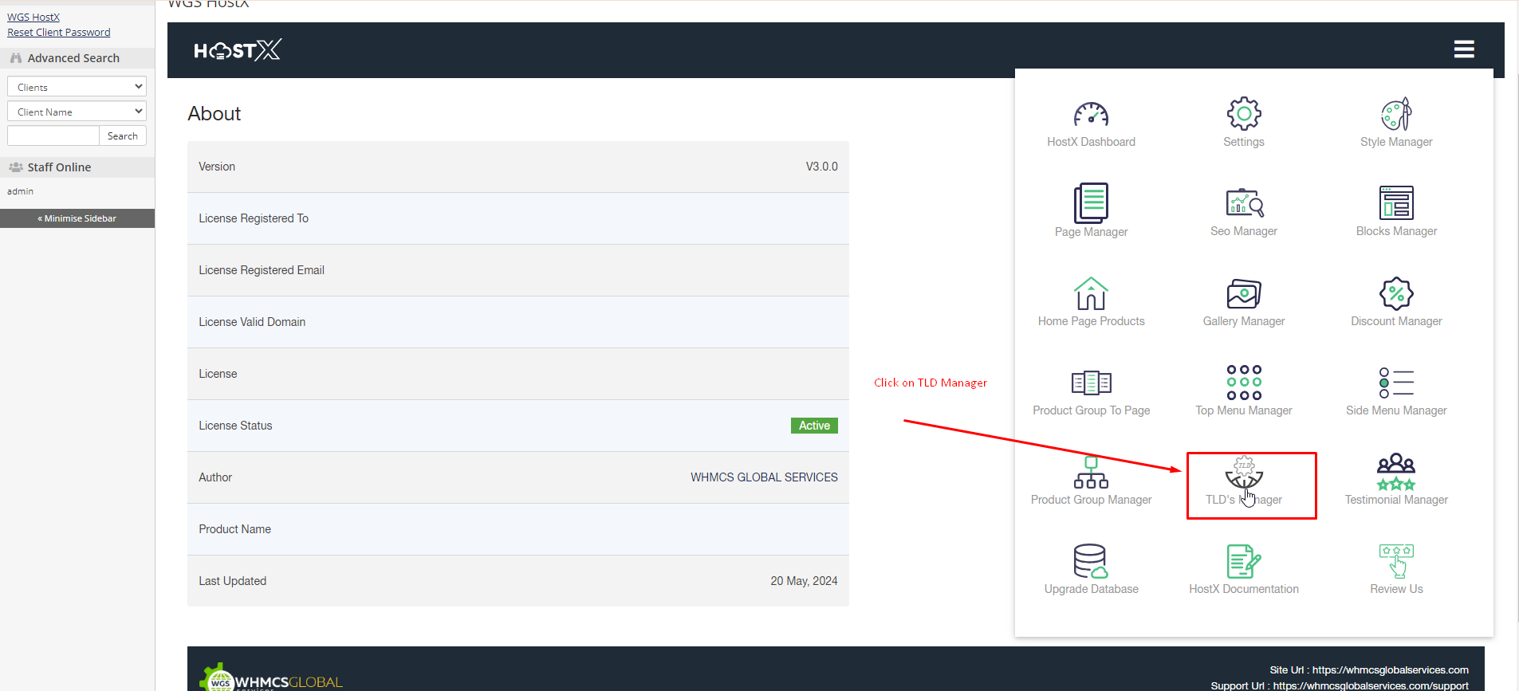The height and width of the screenshot is (691, 1519).
Task: Open the Upgrade Database icon
Action: point(1090,562)
